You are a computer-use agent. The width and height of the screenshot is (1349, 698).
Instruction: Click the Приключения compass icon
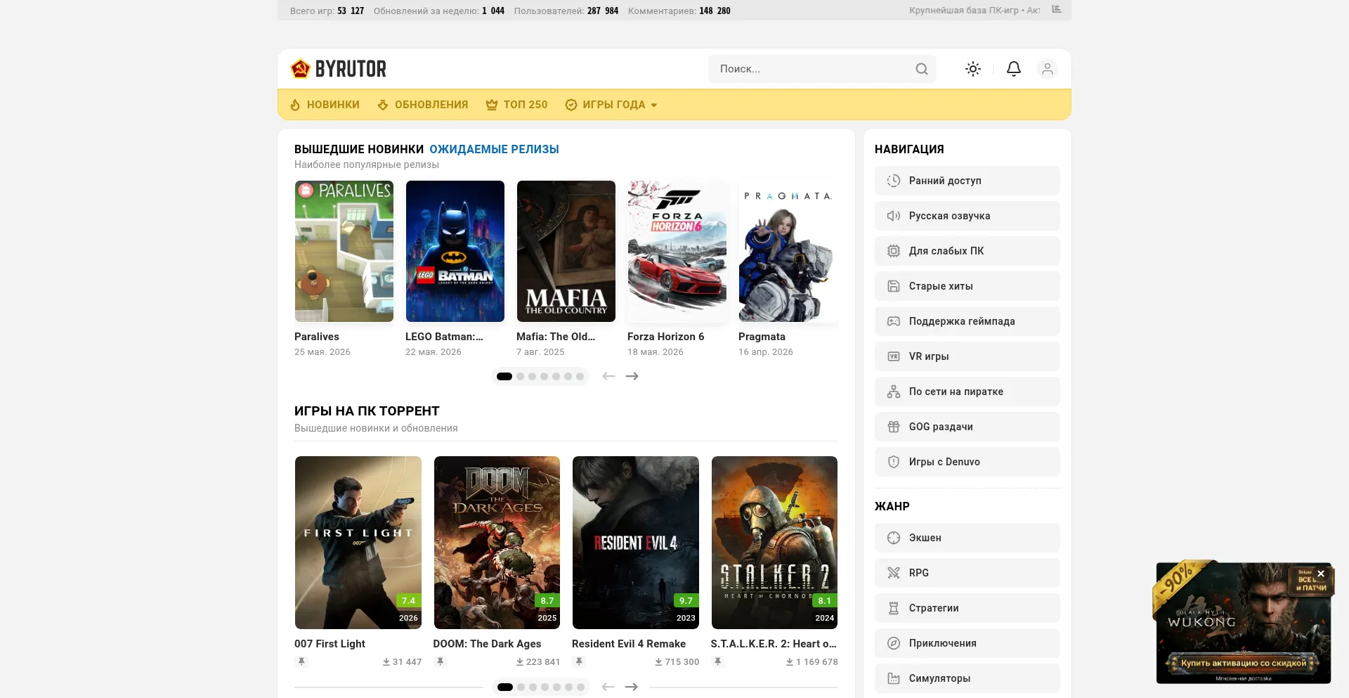pyautogui.click(x=894, y=643)
